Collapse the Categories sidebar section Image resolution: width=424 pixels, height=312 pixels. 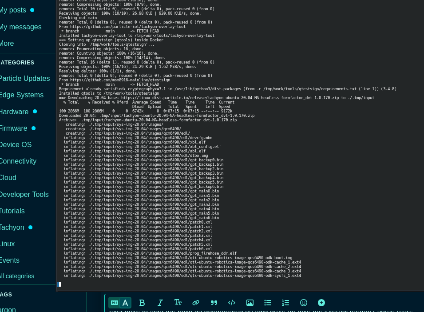(17, 63)
